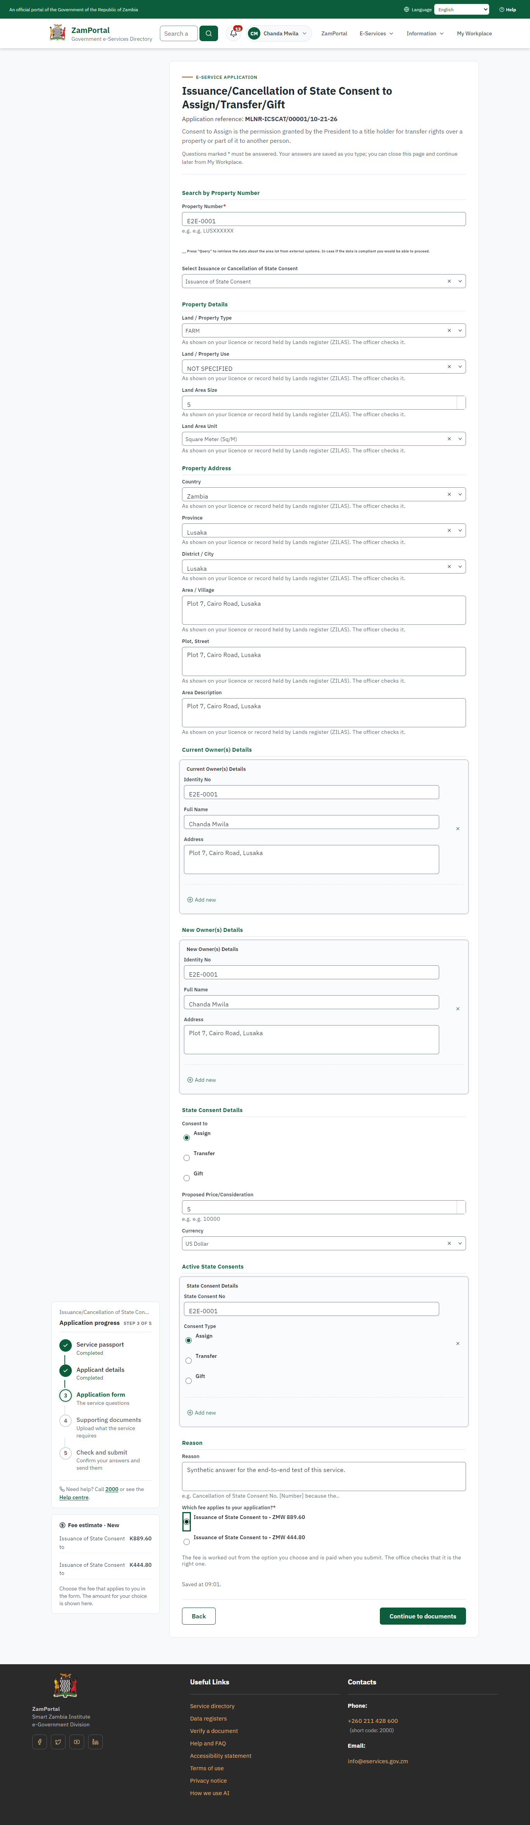Open the Information menu
Image resolution: width=530 pixels, height=1825 pixels.
[425, 33]
